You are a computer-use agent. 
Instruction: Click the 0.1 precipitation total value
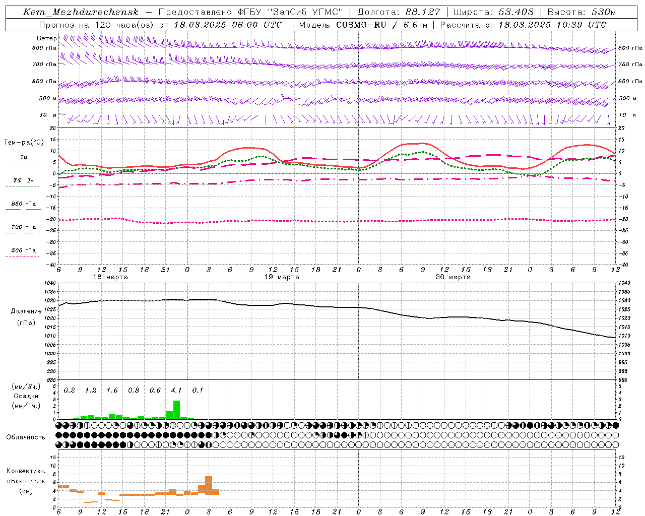coord(198,390)
